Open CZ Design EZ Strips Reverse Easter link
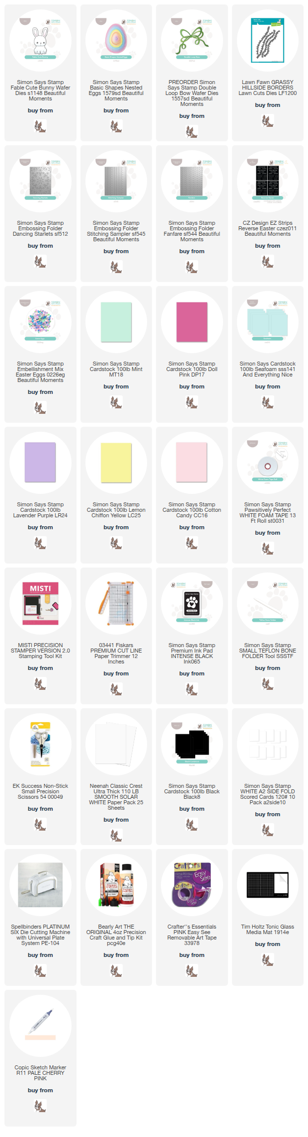Screen dimensions: 308x1137 click(x=268, y=228)
